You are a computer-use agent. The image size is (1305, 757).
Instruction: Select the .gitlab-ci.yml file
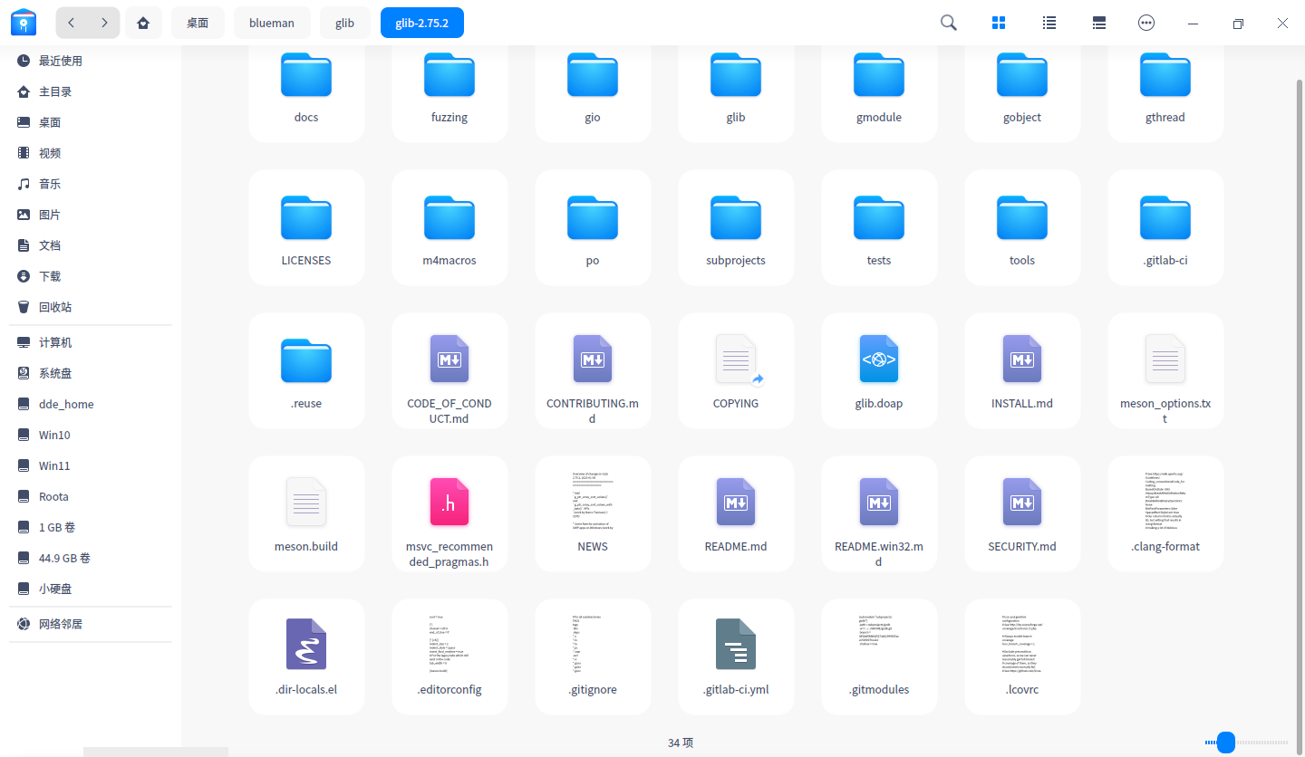click(x=736, y=657)
